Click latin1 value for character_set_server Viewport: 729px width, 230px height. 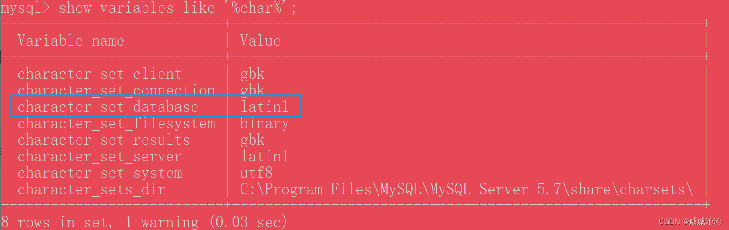264,156
